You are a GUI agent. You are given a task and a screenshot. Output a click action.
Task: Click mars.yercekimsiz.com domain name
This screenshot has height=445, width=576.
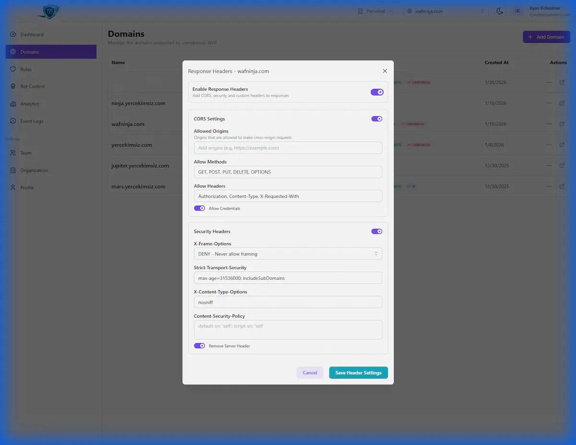[x=139, y=186]
